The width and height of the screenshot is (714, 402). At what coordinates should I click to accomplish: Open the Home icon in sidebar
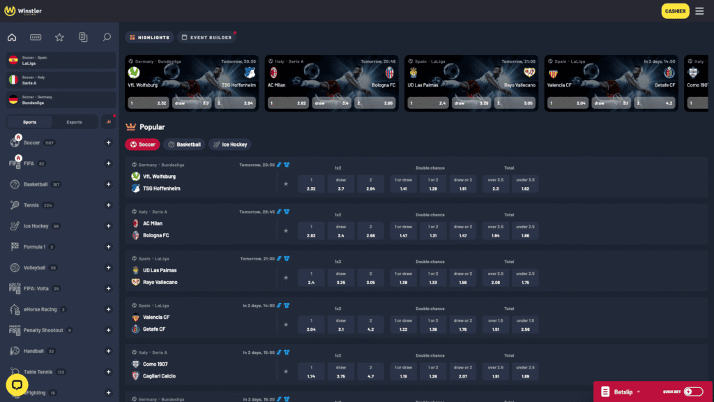point(12,38)
